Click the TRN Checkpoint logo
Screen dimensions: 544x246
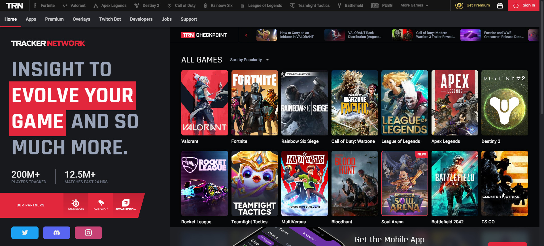coord(204,35)
